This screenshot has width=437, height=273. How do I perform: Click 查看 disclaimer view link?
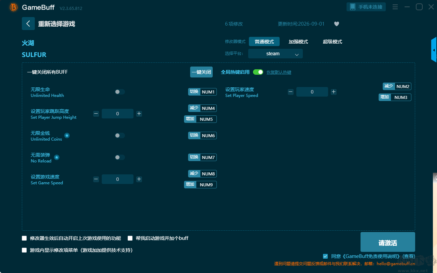point(409,256)
